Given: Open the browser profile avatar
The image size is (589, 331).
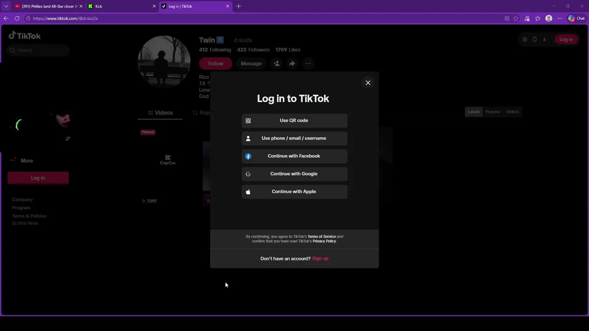Looking at the screenshot, I should [x=549, y=18].
